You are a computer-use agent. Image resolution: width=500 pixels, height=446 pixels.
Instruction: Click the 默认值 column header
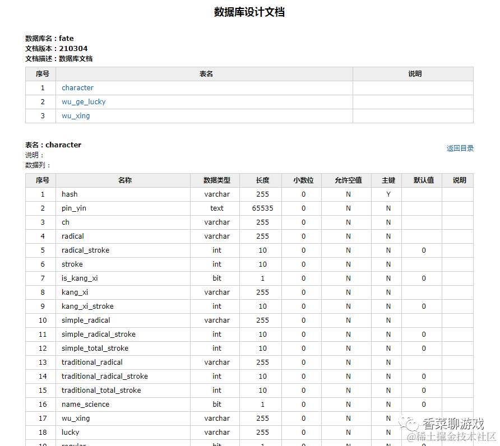point(423,180)
